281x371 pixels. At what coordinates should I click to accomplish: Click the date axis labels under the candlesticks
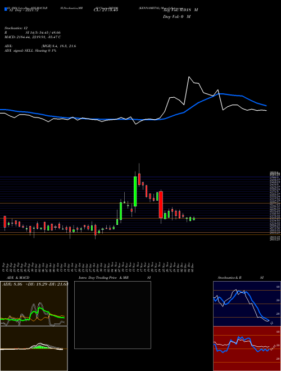(x=99, y=268)
